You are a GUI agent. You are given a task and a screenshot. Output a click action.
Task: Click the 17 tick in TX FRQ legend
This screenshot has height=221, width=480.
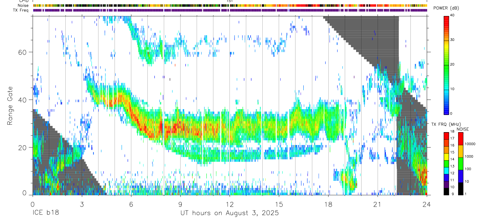452,138
